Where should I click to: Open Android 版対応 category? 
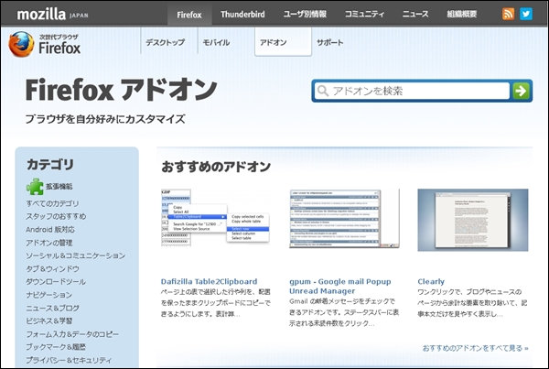(50, 230)
